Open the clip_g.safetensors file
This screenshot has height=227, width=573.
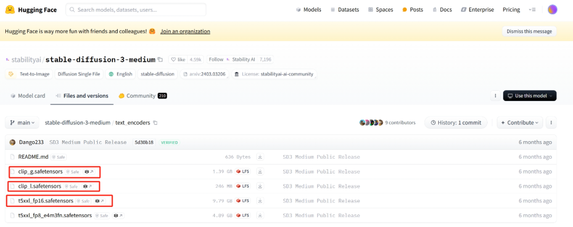tap(40, 171)
